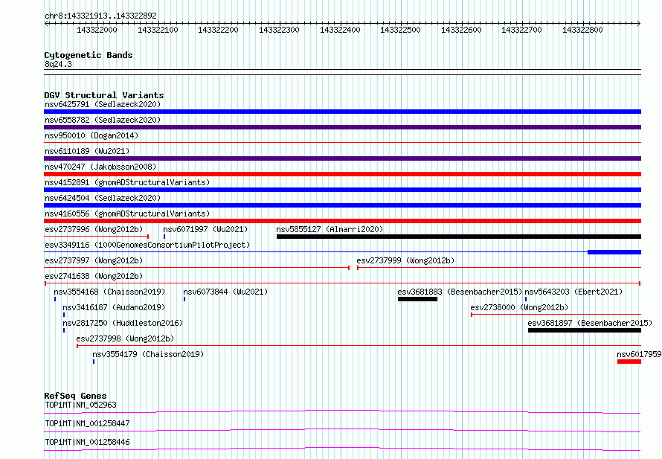Click nsv5643203 (Ebert2021) label

click(x=573, y=292)
